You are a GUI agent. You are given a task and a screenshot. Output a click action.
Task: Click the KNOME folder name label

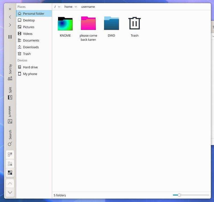pyautogui.click(x=65, y=36)
